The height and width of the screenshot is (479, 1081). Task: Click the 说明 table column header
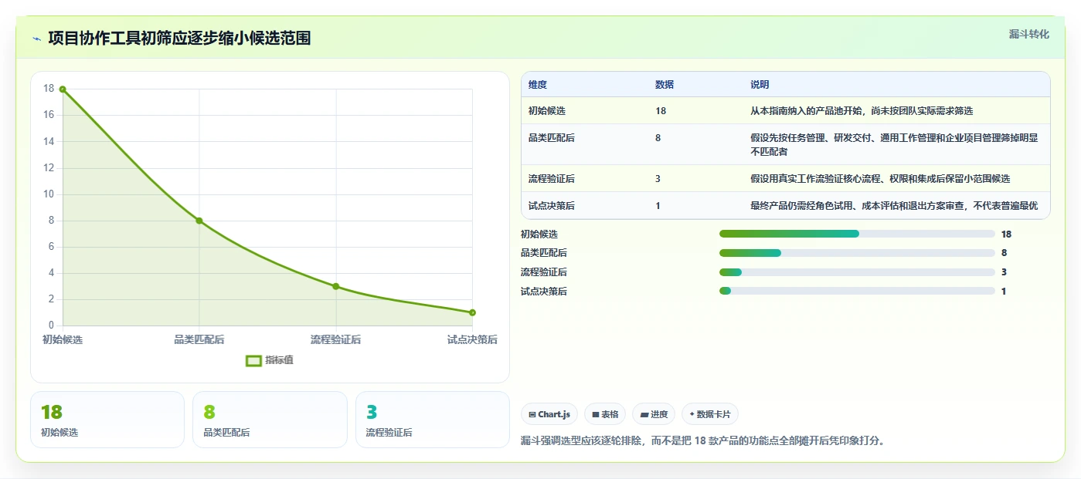(x=760, y=85)
